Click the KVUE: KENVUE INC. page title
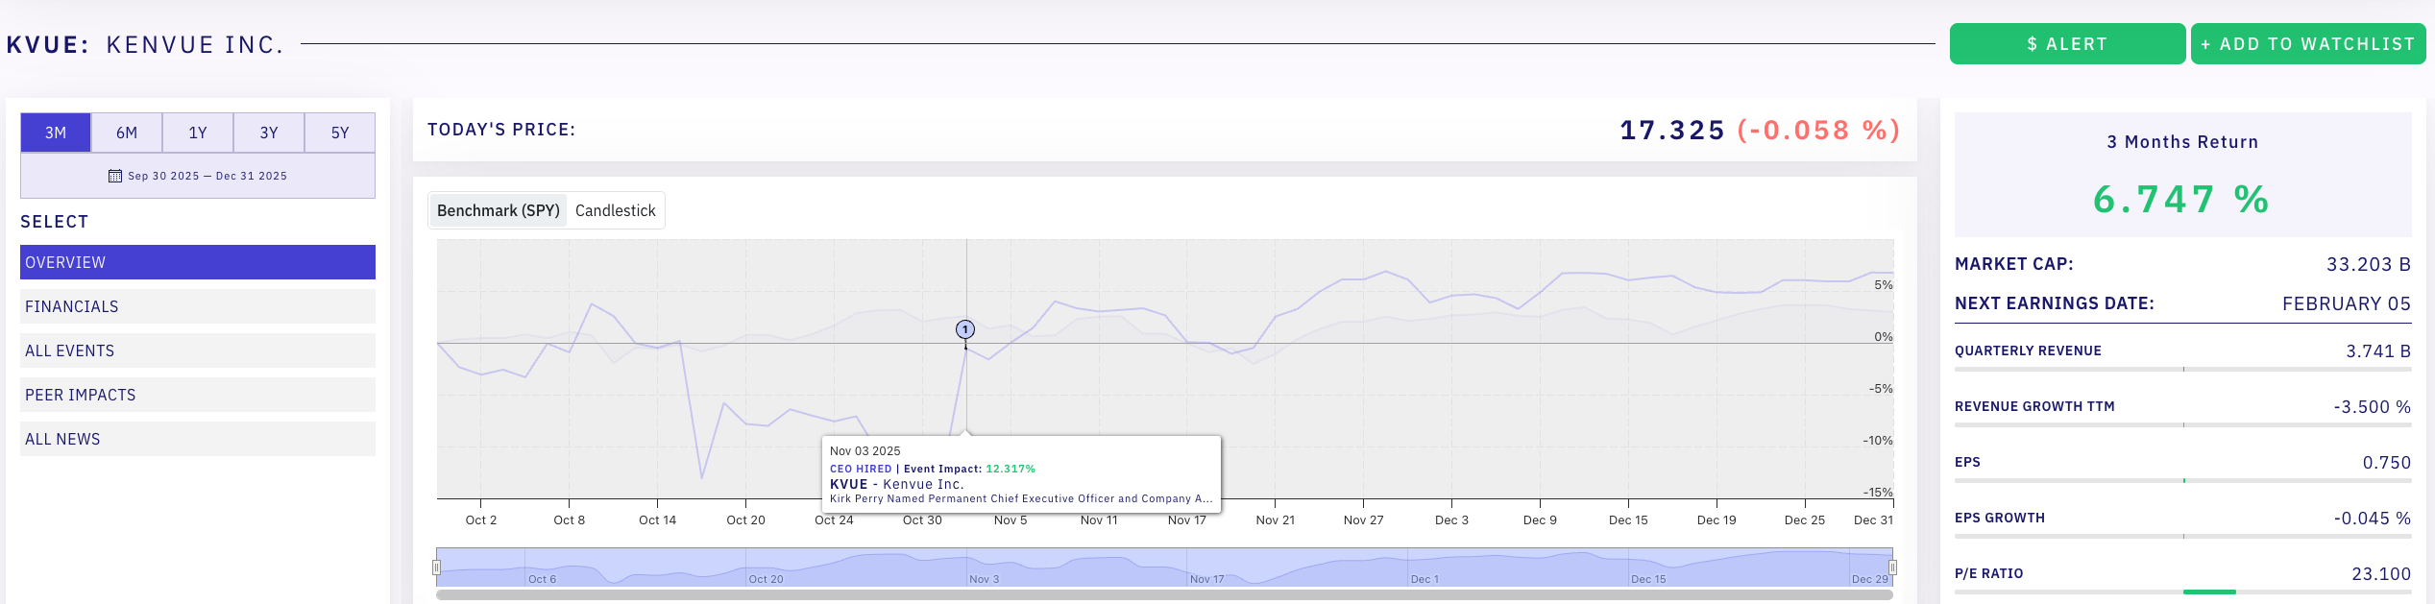The width and height of the screenshot is (2435, 604). 145,45
